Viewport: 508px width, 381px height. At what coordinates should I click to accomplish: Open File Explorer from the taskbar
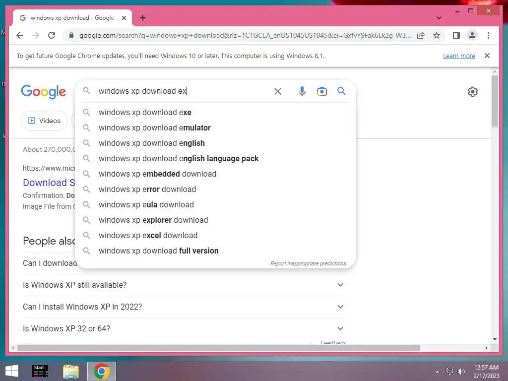tap(70, 371)
